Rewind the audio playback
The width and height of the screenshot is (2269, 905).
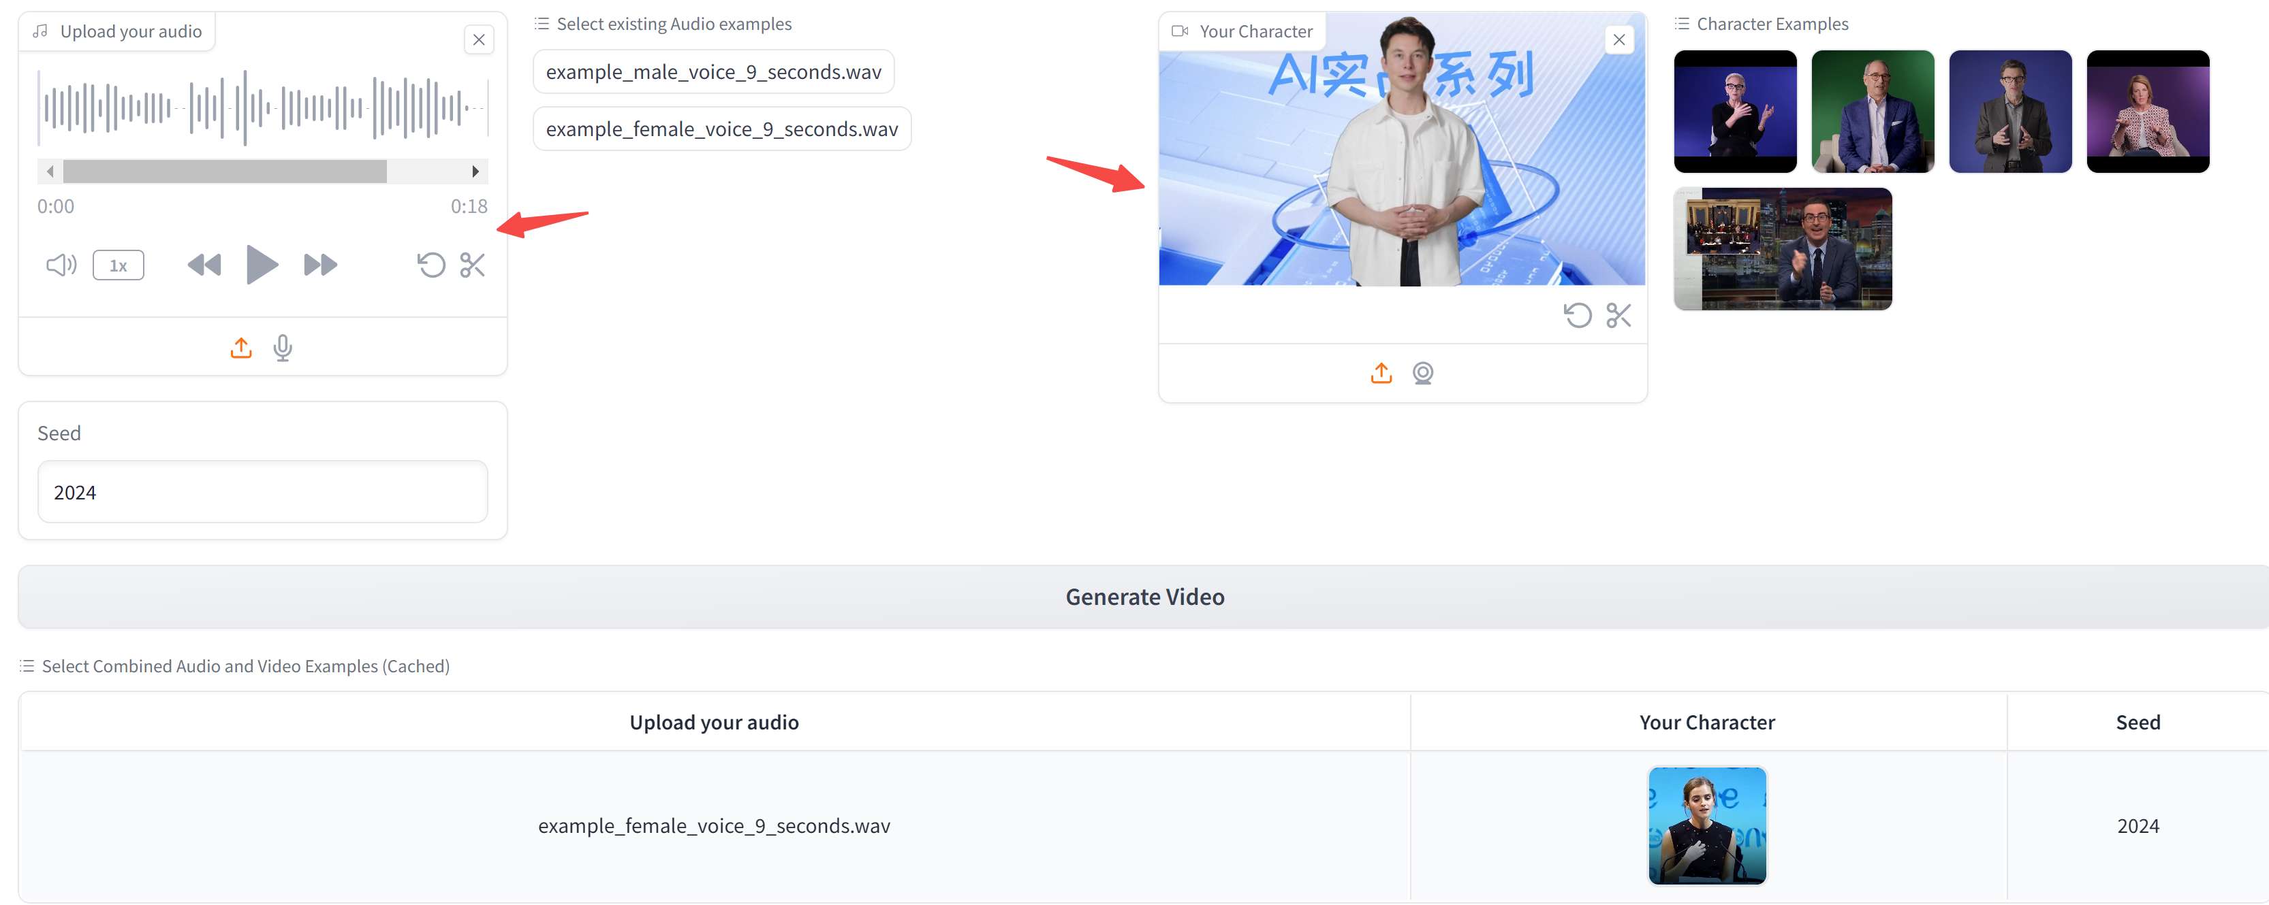pos(204,265)
